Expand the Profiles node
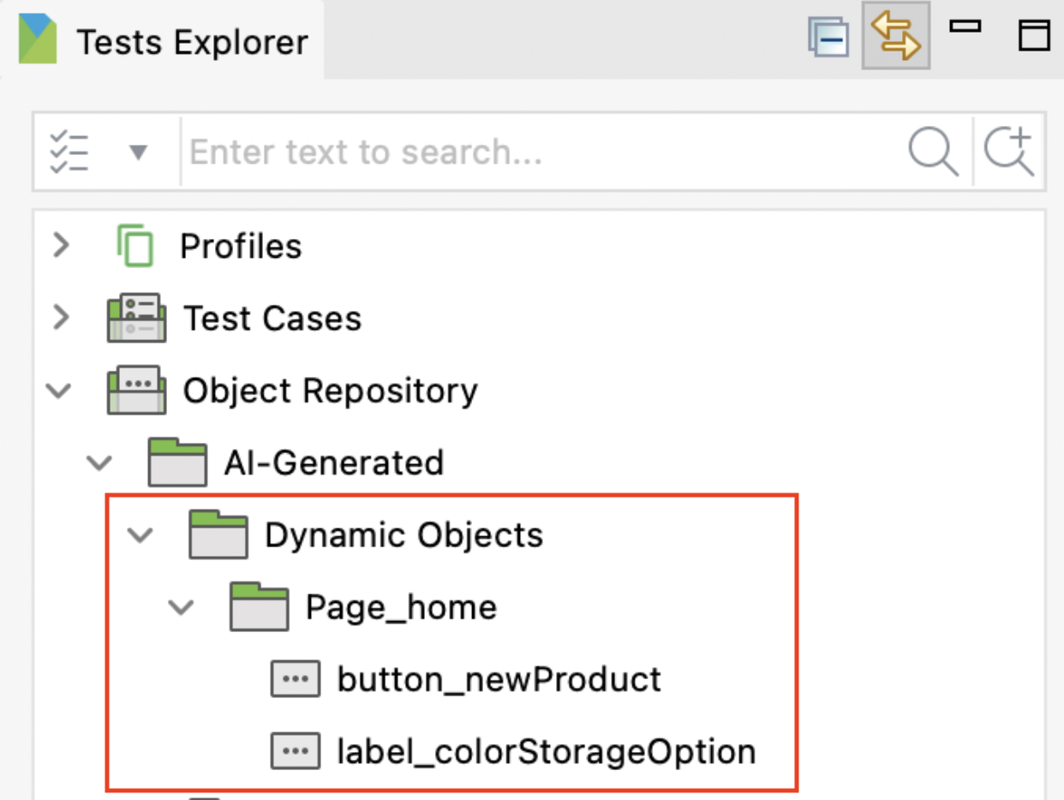Viewport: 1064px width, 800px height. click(60, 246)
